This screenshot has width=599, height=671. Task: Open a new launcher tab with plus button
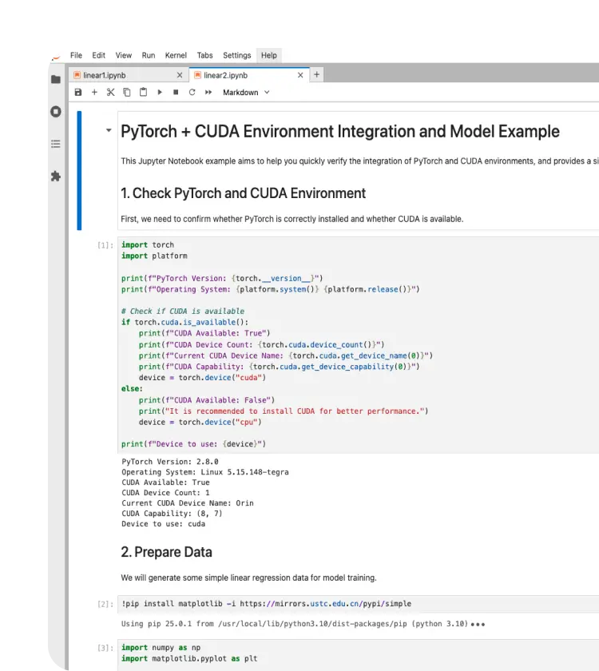pos(317,74)
